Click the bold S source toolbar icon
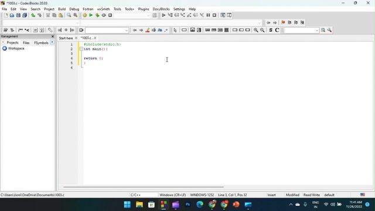This screenshot has width=375, height=211. [271, 30]
